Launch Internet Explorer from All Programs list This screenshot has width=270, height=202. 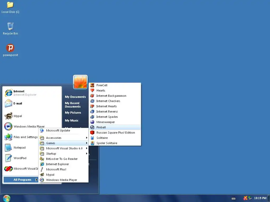point(64,164)
